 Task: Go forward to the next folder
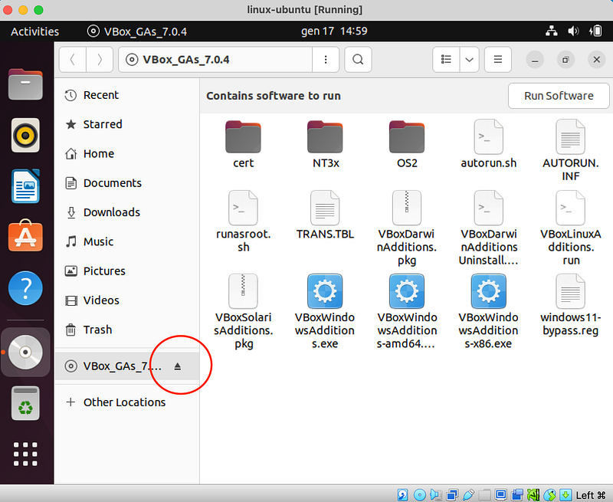pos(100,60)
